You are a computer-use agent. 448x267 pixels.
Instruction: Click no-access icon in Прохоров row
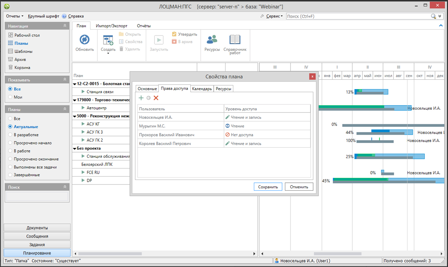pos(227,135)
